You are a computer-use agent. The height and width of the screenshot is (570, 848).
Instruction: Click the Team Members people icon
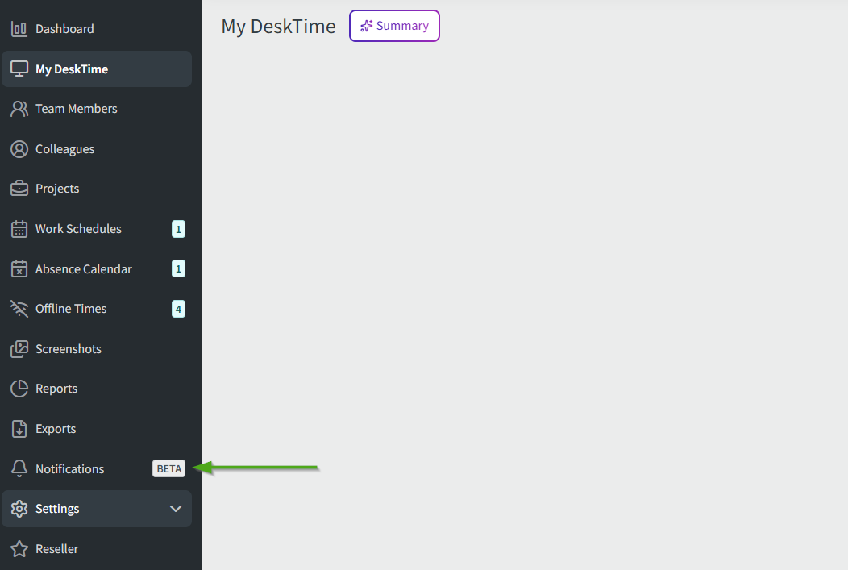(19, 109)
